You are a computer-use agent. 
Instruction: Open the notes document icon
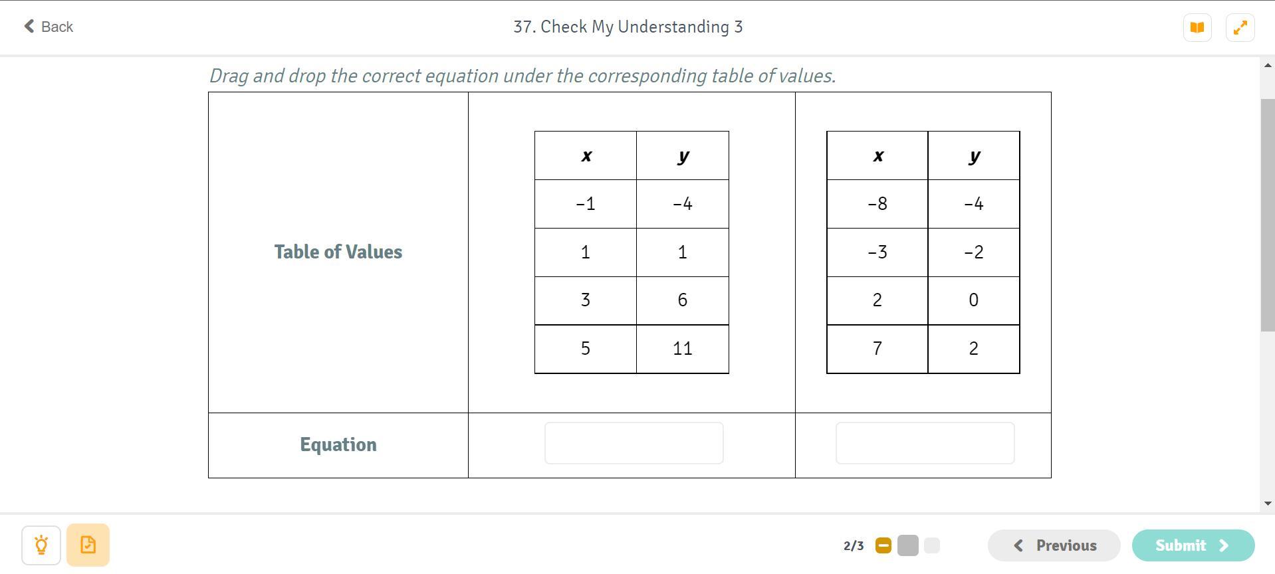pyautogui.click(x=88, y=545)
